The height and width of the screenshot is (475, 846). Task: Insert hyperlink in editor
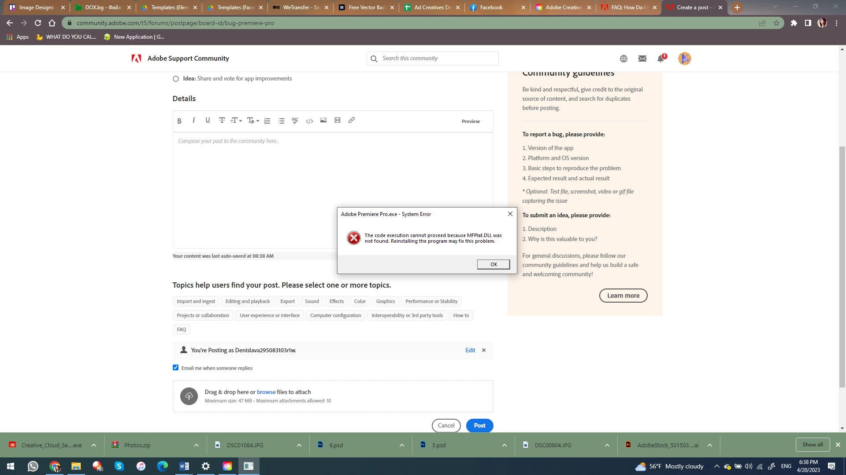352,121
